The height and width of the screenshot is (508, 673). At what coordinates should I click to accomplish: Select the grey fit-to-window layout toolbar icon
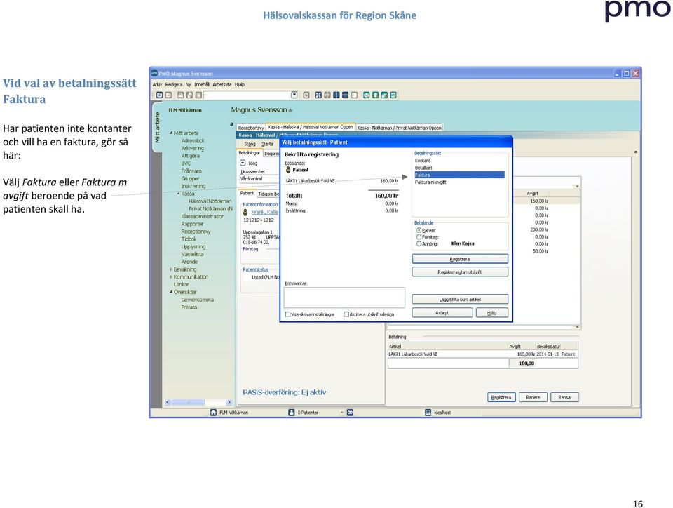(327, 95)
